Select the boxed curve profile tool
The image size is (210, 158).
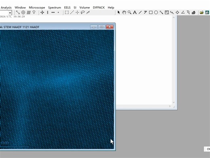pyautogui.click(x=167, y=13)
